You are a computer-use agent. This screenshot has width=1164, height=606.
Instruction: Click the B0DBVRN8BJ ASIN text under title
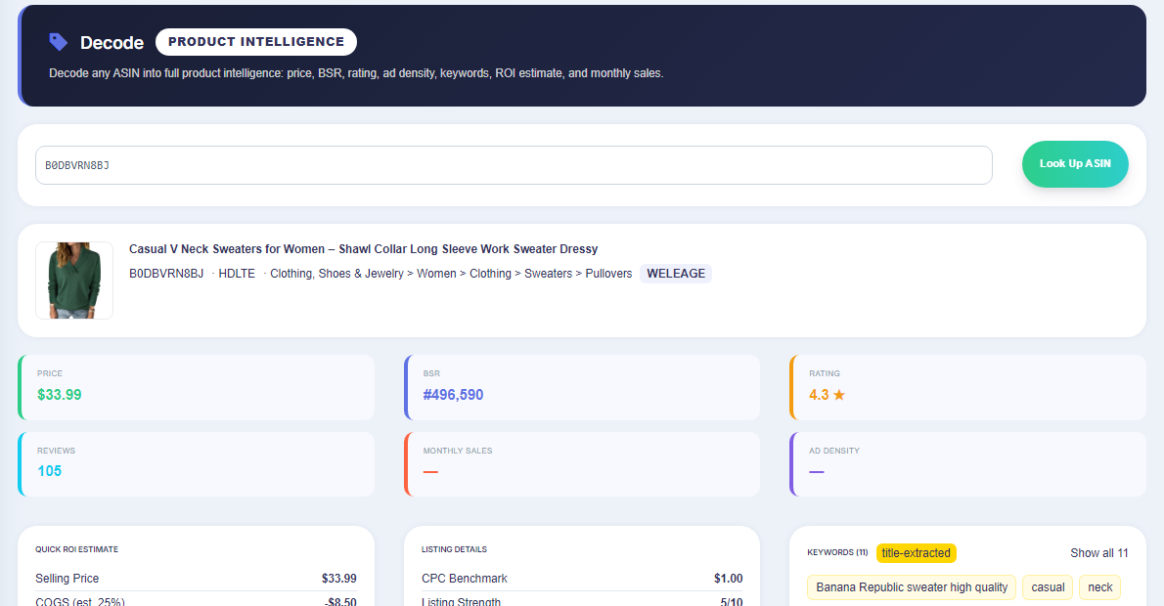click(166, 274)
